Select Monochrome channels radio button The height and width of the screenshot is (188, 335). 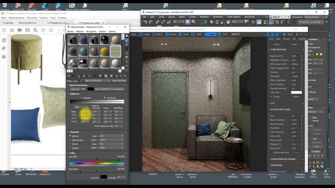70,140
